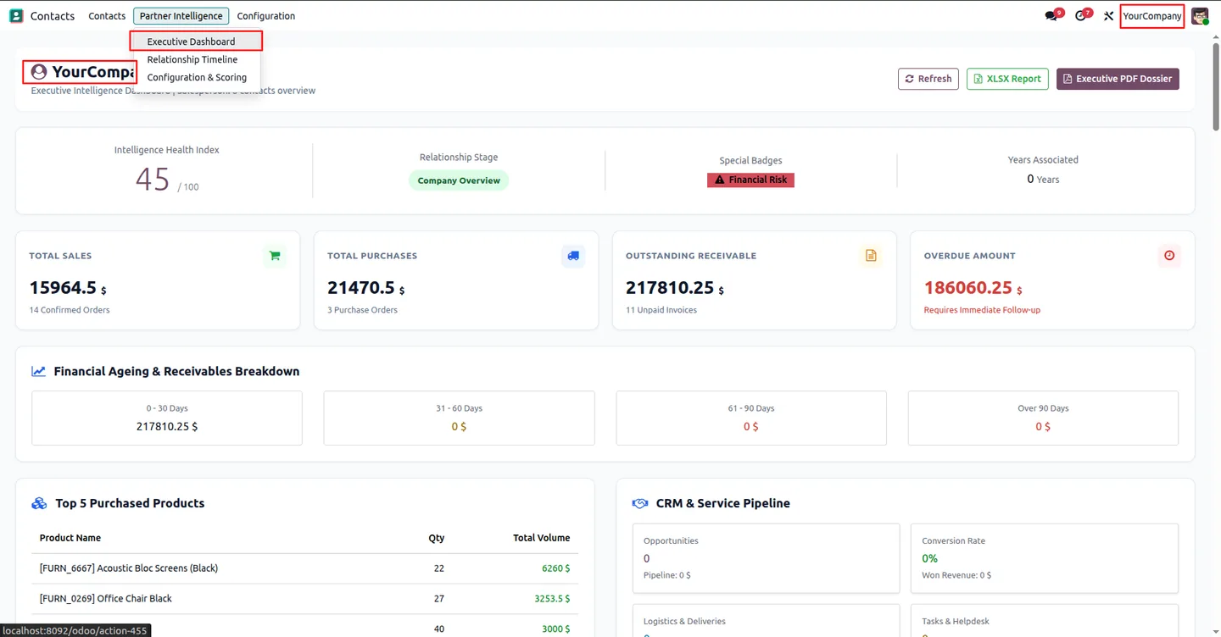Click the 11 Unpaid Invoices text

click(x=661, y=310)
